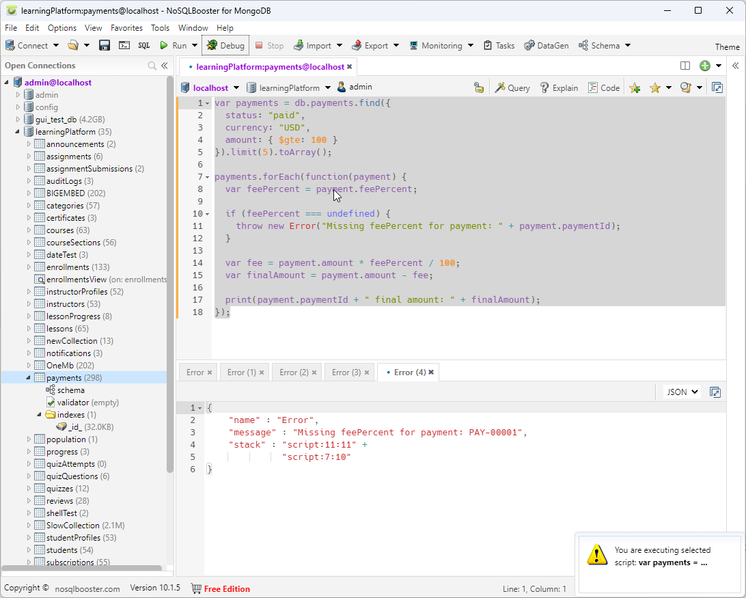Image resolution: width=746 pixels, height=598 pixels.
Task: Toggle the read-only lock icon
Action: tap(479, 87)
